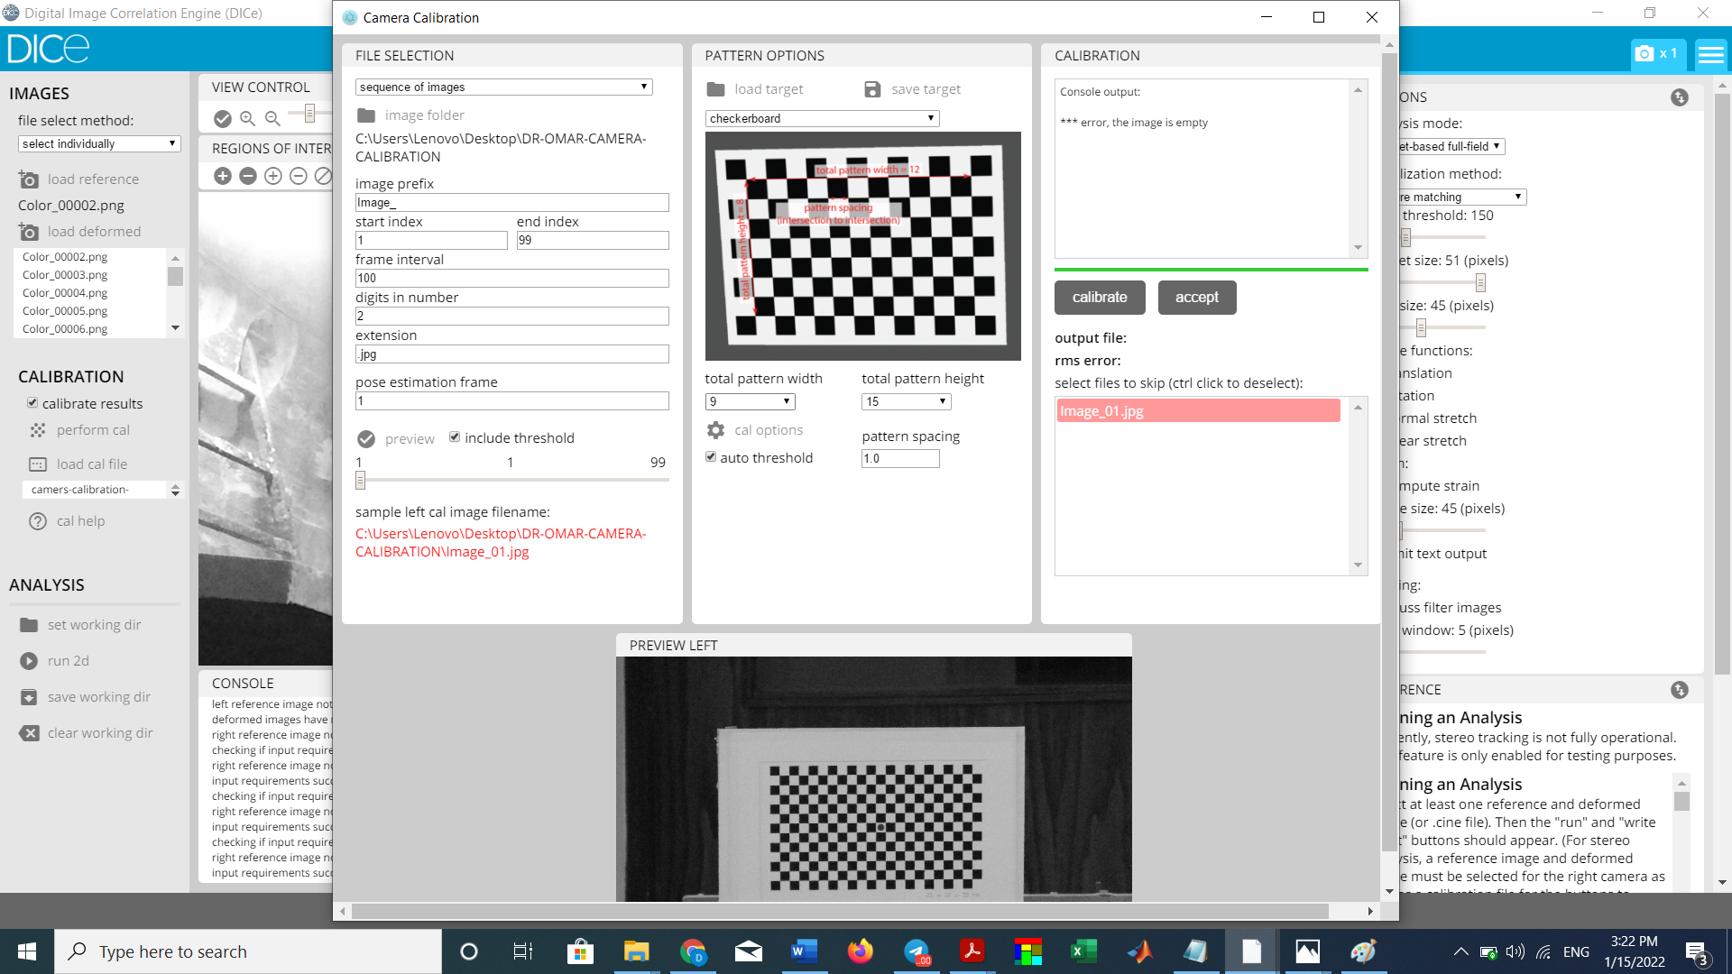This screenshot has width=1732, height=974.
Task: Change total pattern width dropdown
Action: point(749,401)
